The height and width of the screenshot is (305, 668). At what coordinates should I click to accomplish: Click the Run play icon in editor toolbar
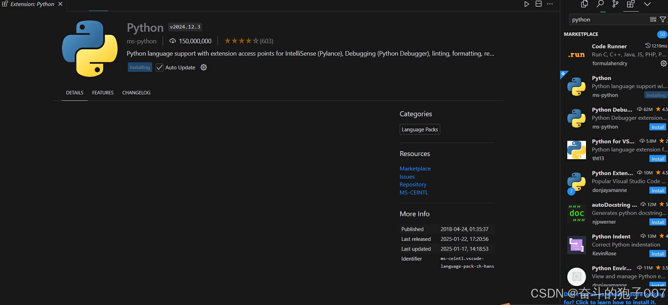pos(526,4)
